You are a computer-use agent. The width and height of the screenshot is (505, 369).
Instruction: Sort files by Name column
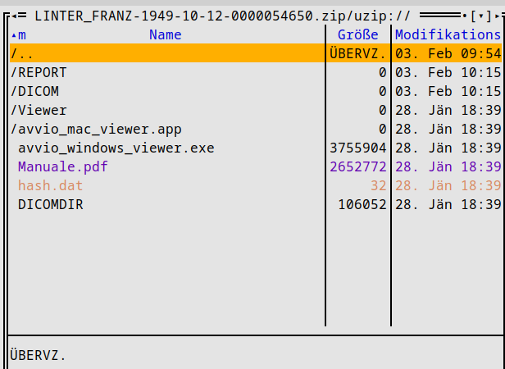pos(165,34)
